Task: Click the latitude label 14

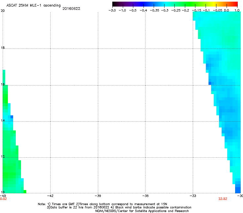Action: click(3, 120)
